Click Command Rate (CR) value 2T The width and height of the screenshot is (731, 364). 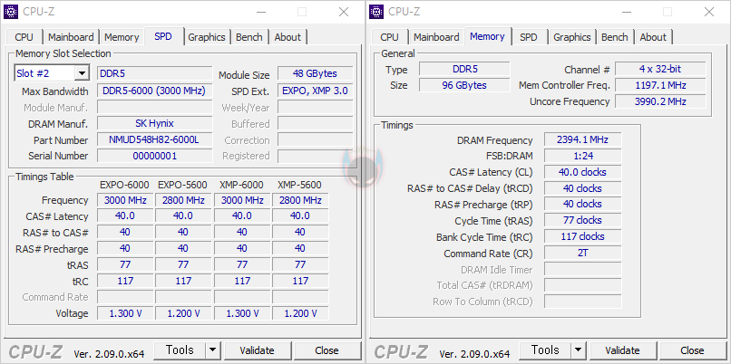point(582,253)
